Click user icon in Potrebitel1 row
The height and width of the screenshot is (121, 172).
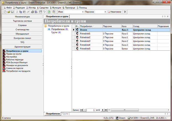pyautogui.click(x=77, y=34)
